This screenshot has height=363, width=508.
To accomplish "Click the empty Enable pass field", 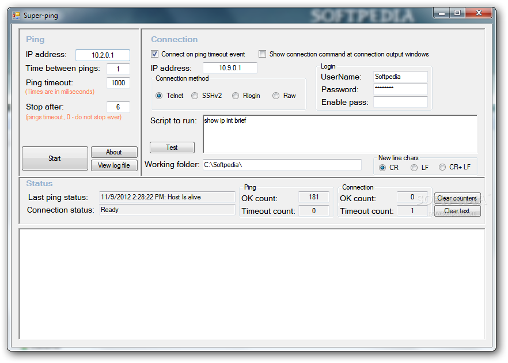I will (400, 102).
